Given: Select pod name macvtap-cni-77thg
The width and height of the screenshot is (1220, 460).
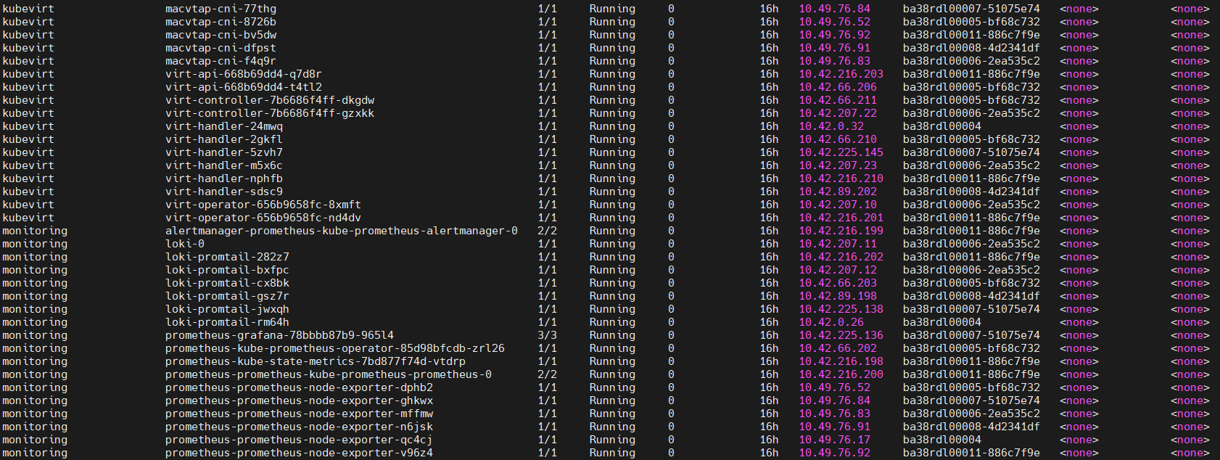Looking at the screenshot, I should pos(220,9).
